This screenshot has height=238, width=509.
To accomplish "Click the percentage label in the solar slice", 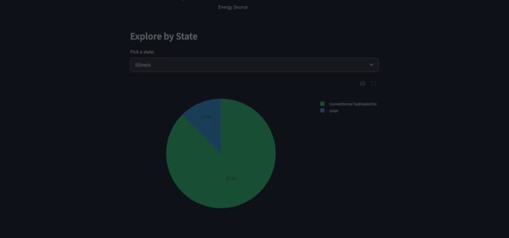I will point(206,117).
